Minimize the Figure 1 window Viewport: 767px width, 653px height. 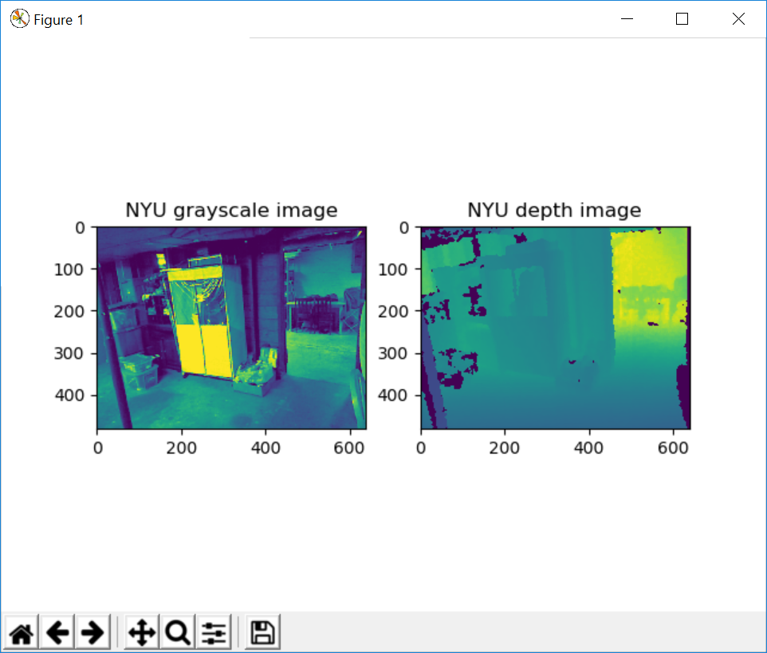pyautogui.click(x=629, y=19)
